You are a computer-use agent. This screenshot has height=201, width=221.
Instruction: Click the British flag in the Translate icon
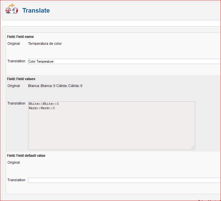[8, 11]
